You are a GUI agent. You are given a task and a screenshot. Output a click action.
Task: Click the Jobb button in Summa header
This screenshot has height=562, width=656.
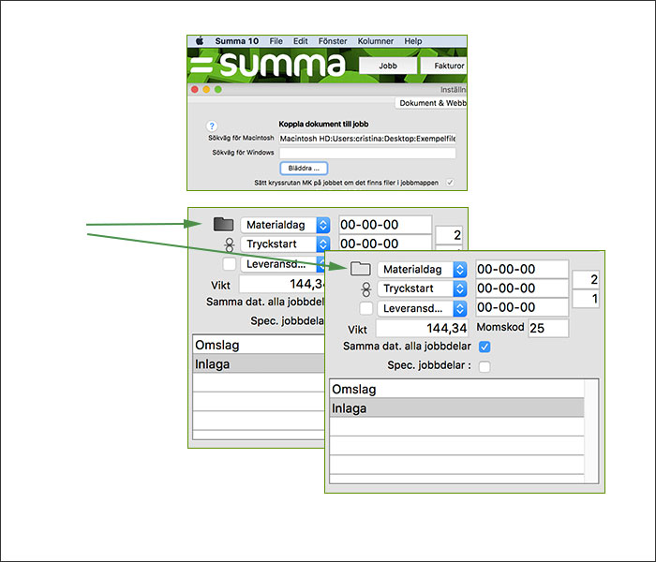388,66
